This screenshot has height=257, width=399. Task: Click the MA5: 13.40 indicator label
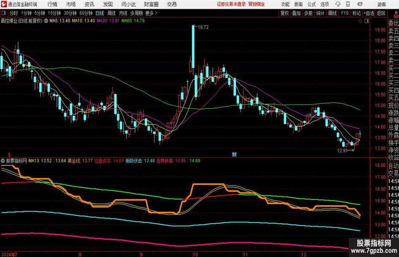click(60, 21)
